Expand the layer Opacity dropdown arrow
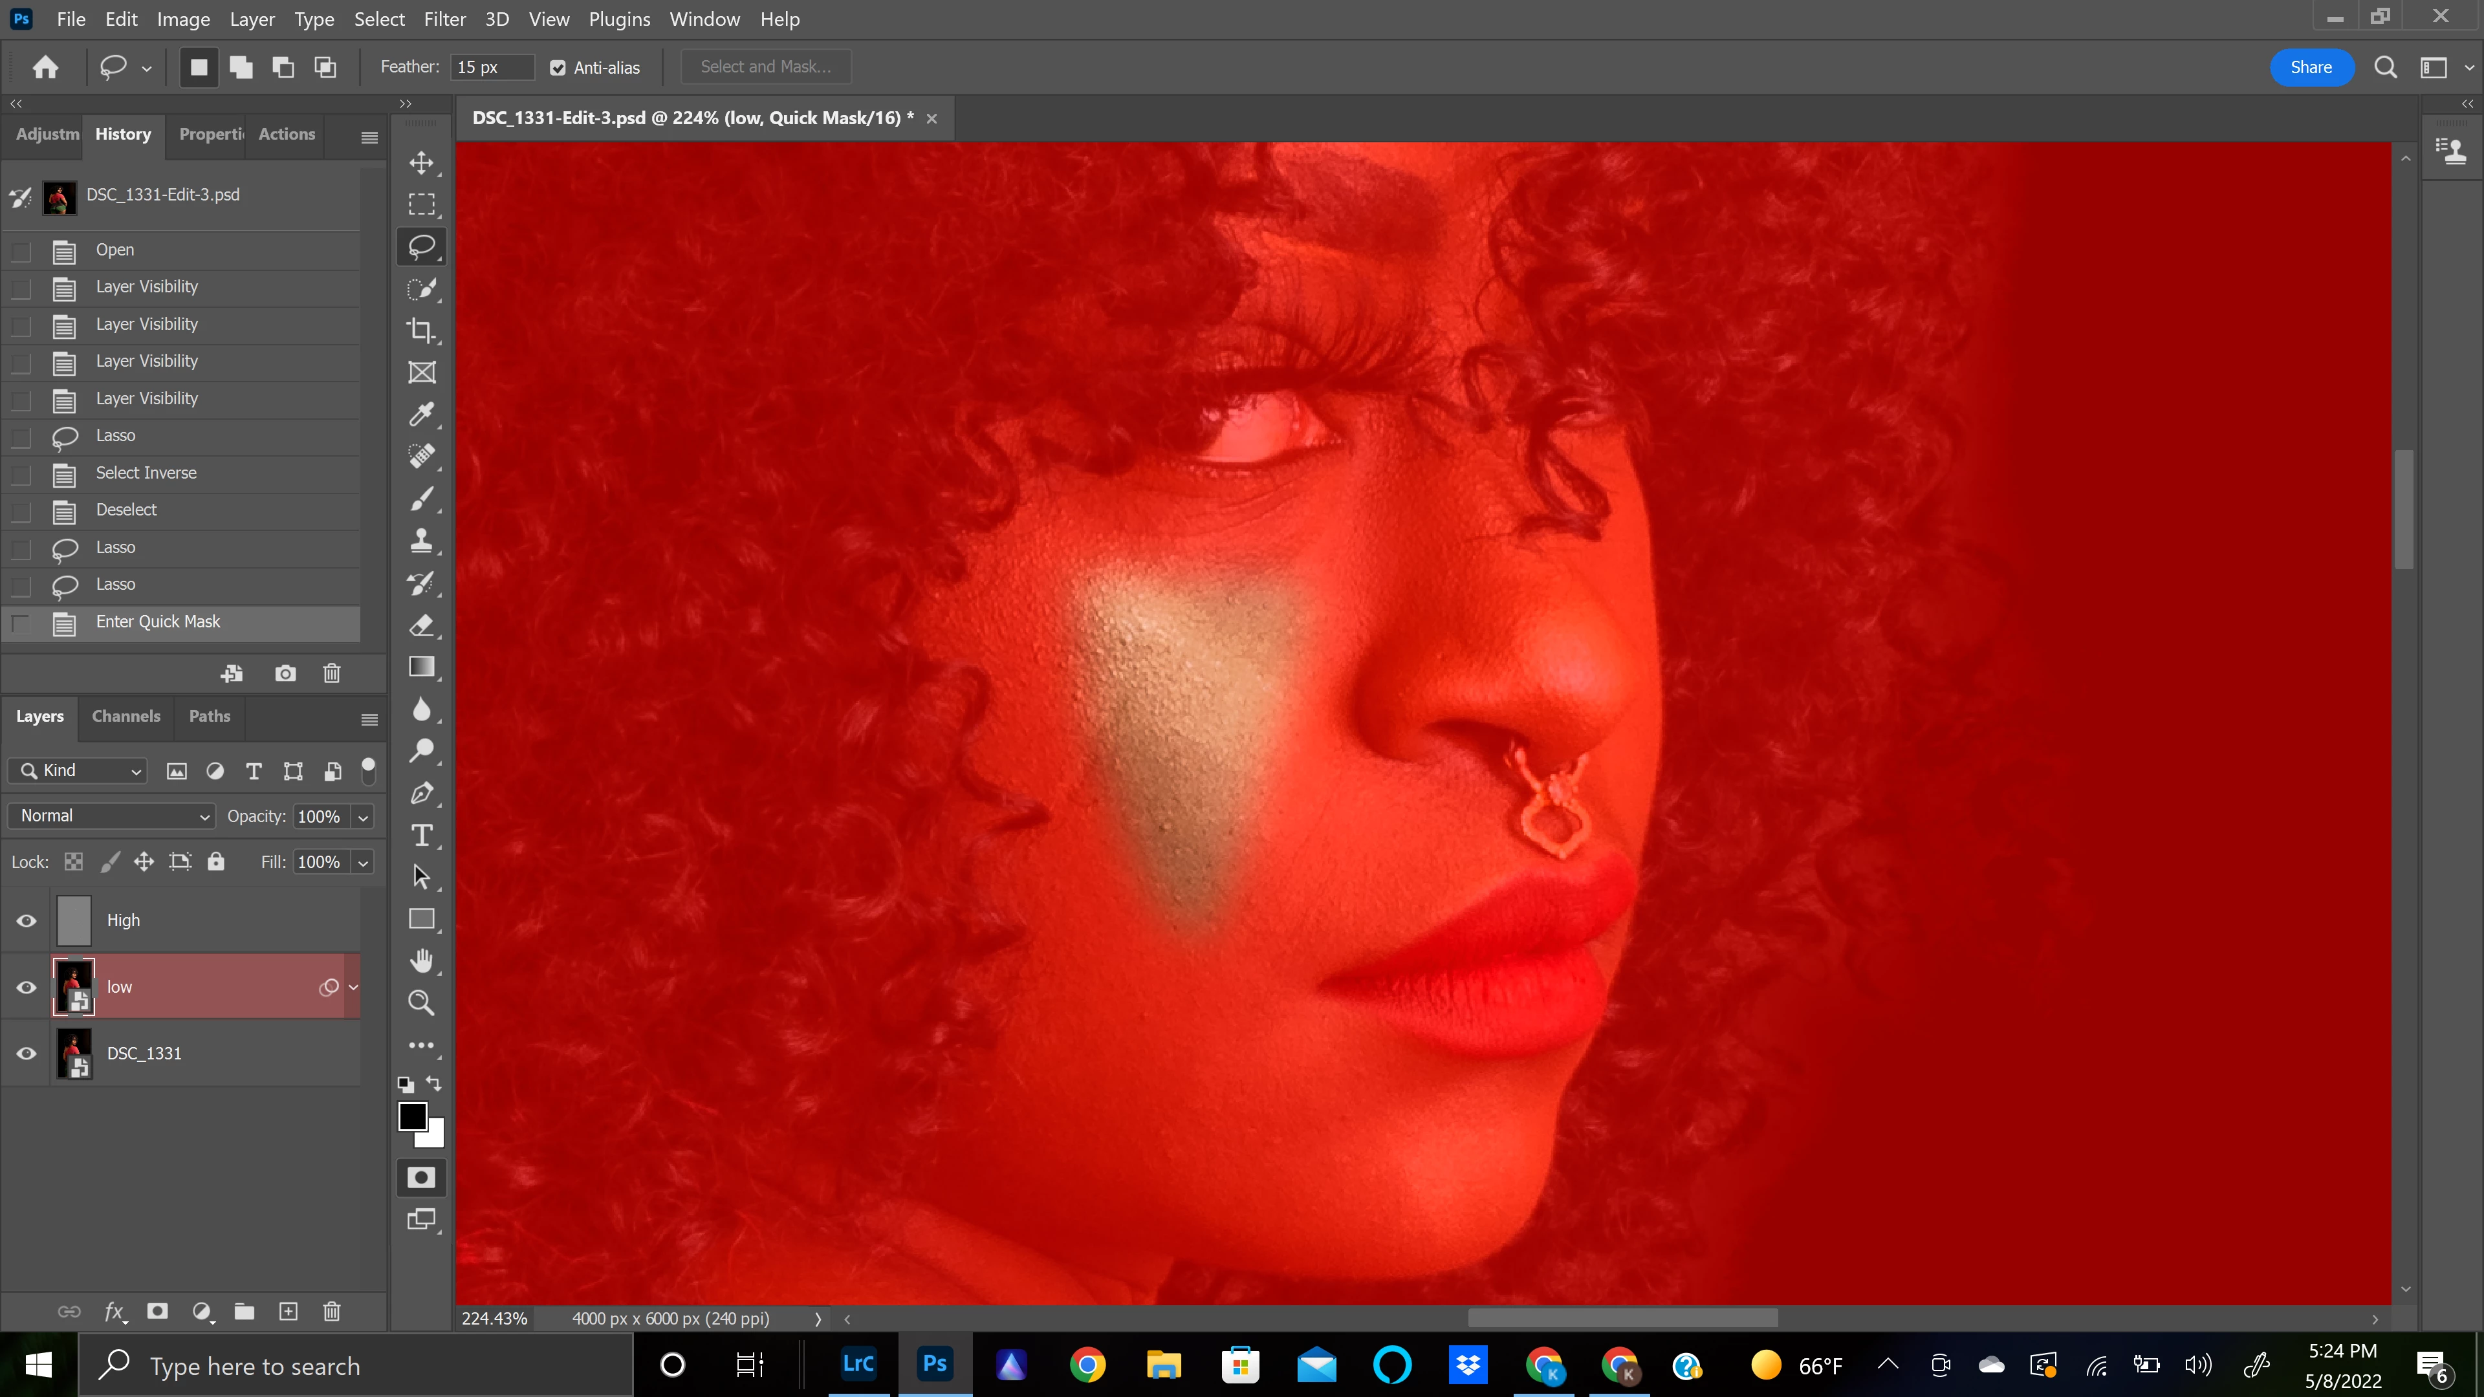This screenshot has width=2484, height=1397. click(x=364, y=817)
